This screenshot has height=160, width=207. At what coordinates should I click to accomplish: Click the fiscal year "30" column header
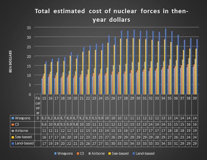138,98
